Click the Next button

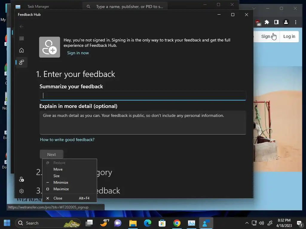click(x=51, y=154)
